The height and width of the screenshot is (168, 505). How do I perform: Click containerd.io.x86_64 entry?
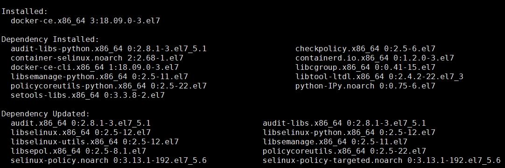click(375, 58)
